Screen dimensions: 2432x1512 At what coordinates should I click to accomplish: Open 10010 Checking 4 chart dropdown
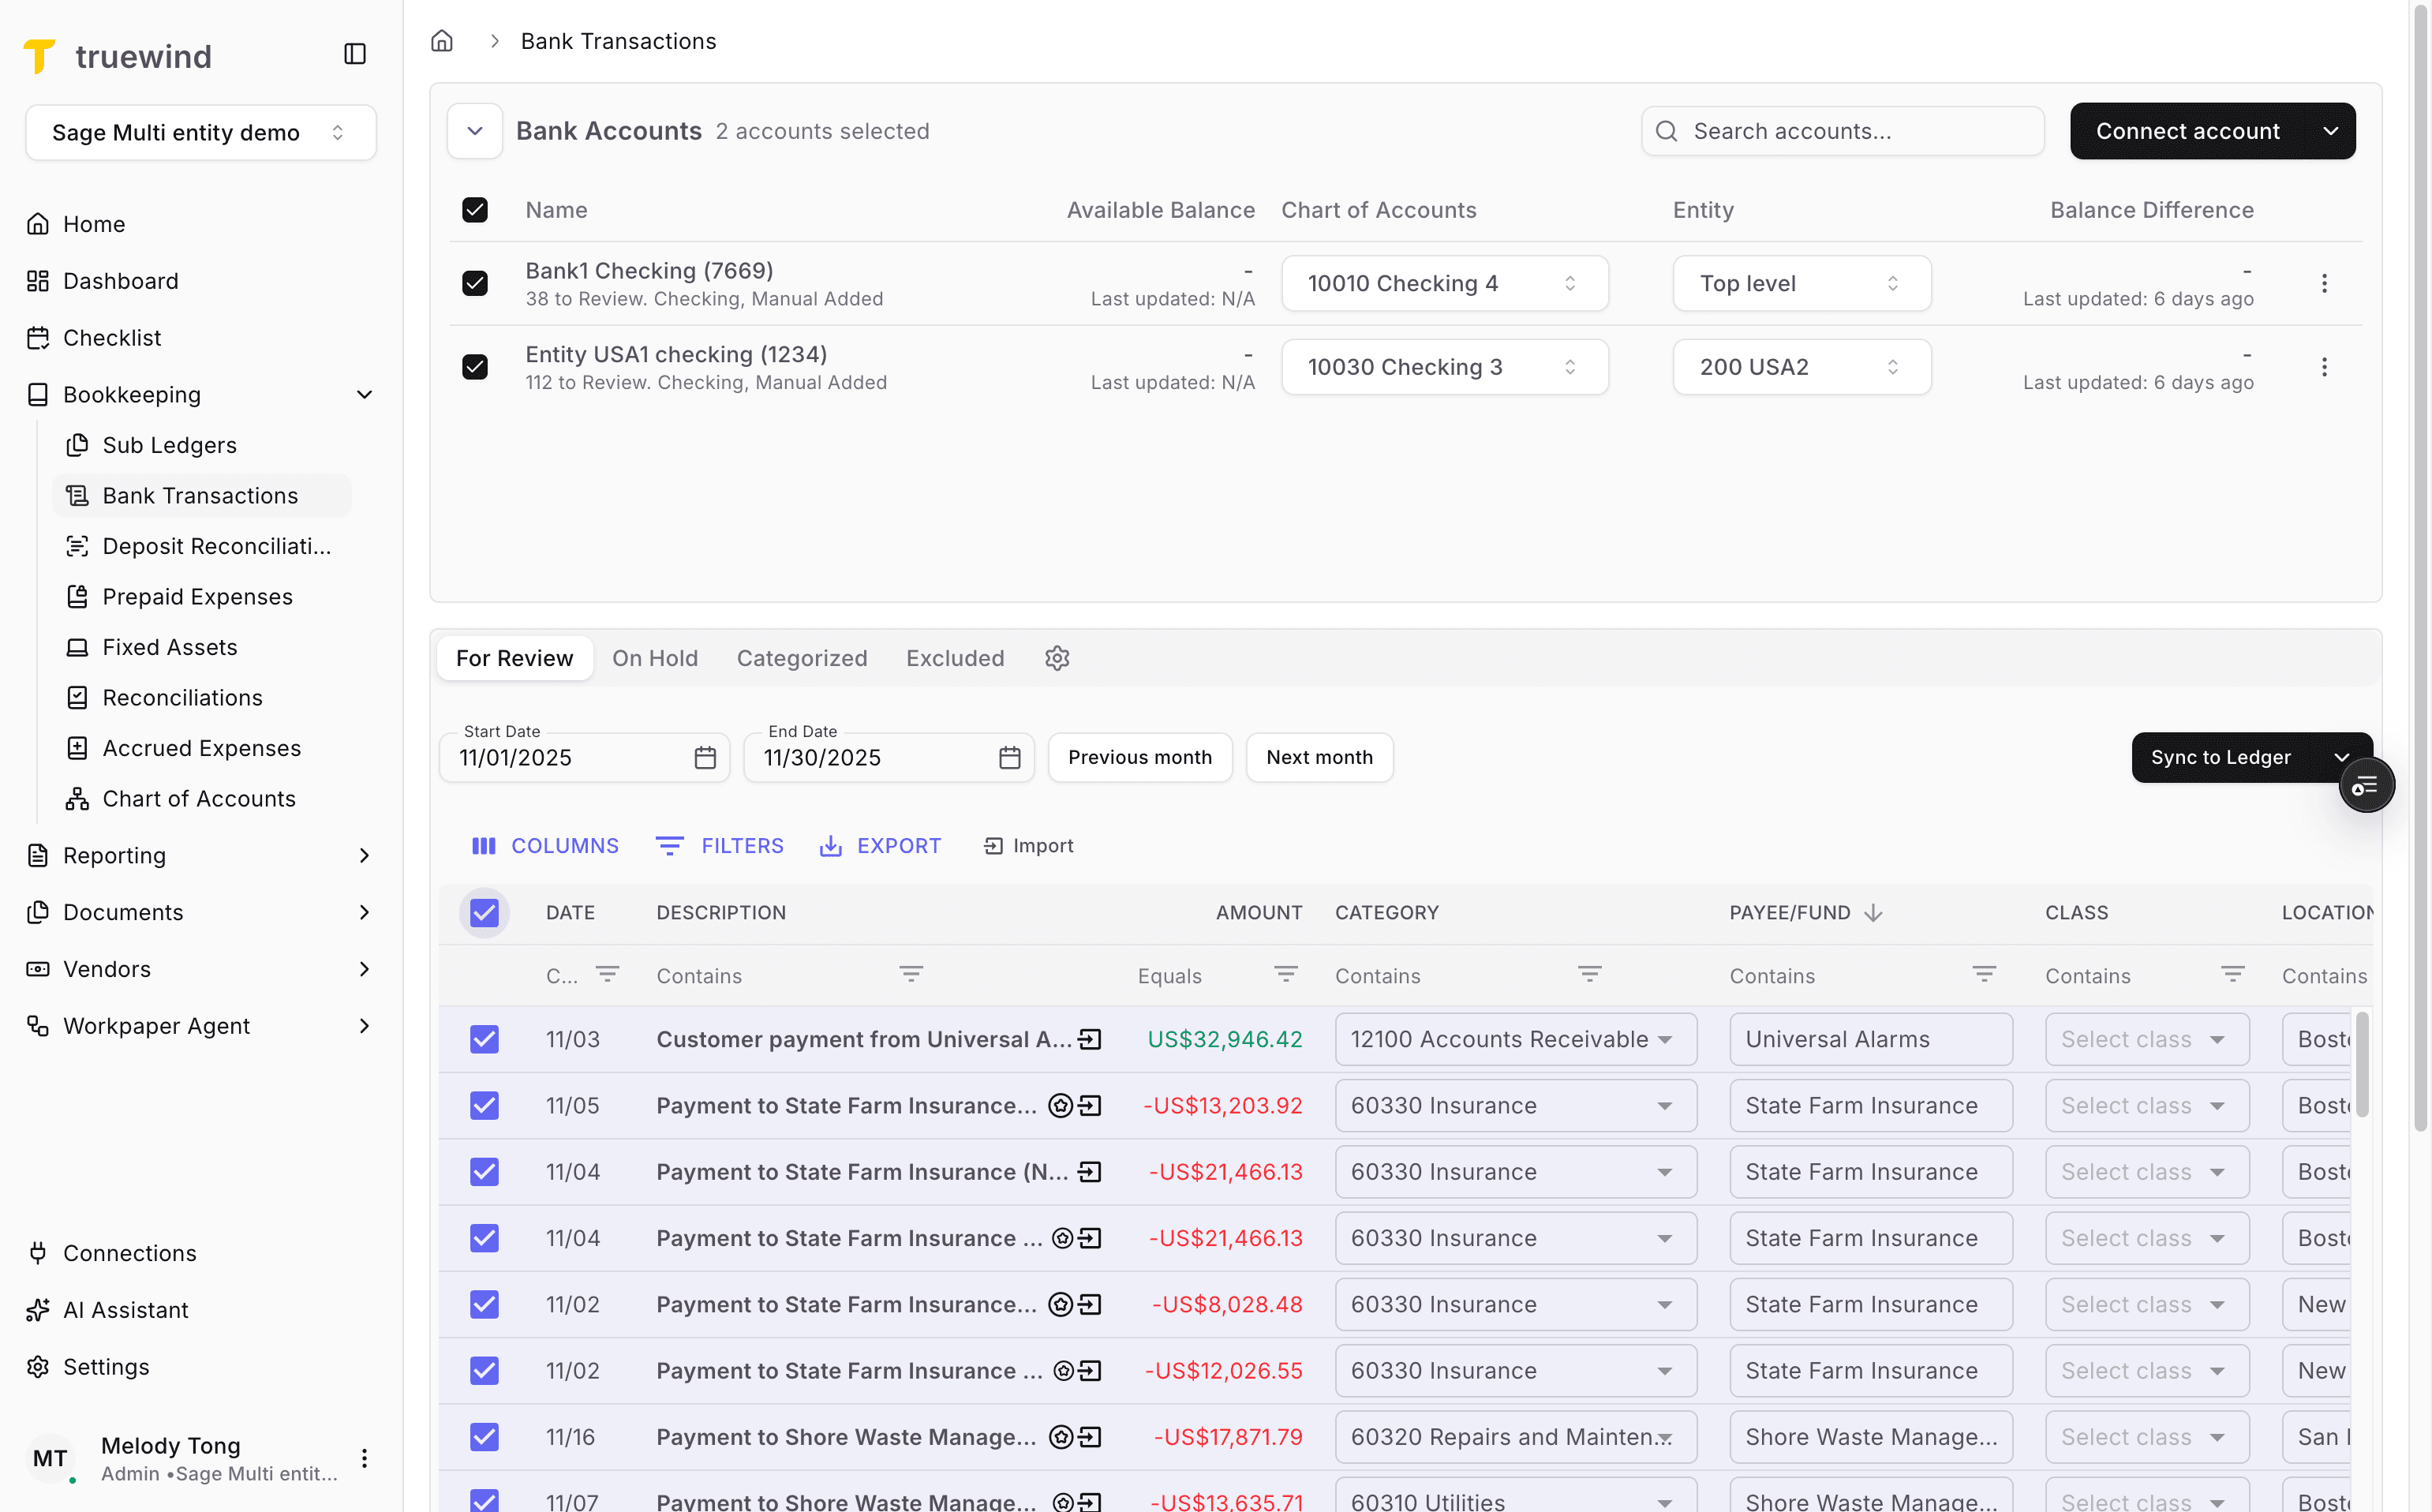[x=1444, y=284]
